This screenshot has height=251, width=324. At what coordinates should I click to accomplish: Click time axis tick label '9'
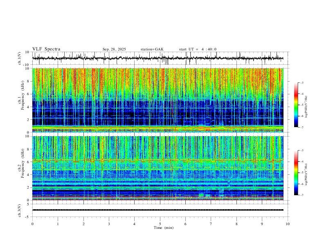click(x=262, y=224)
